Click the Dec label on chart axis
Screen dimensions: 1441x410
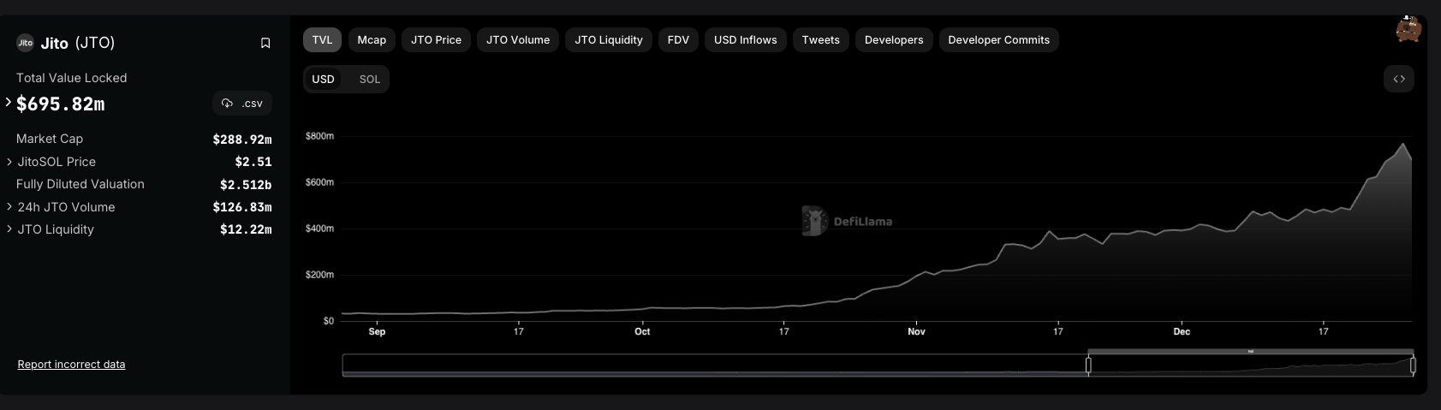[1182, 331]
